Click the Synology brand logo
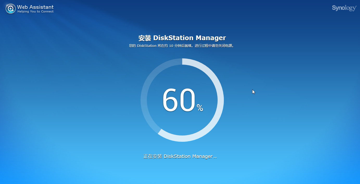The image size is (360, 184). coord(344,8)
